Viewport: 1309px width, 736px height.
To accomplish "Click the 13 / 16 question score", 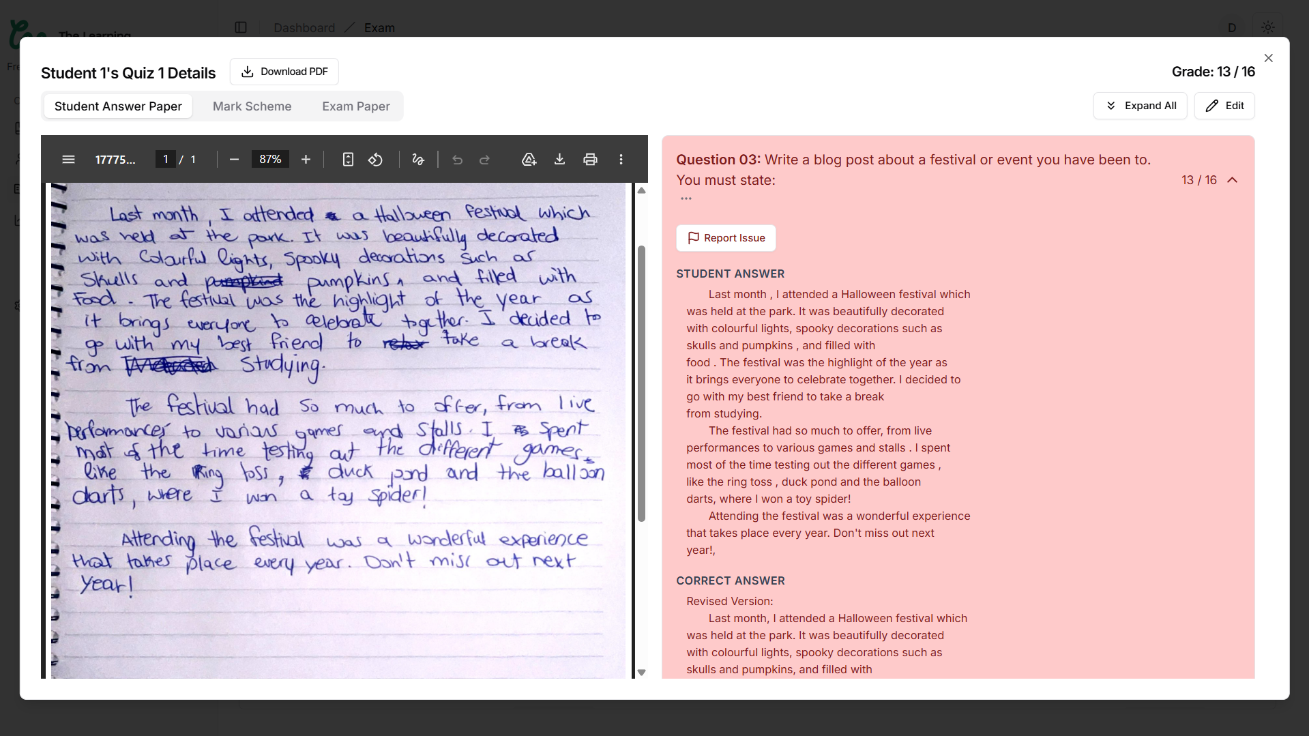I will point(1198,180).
